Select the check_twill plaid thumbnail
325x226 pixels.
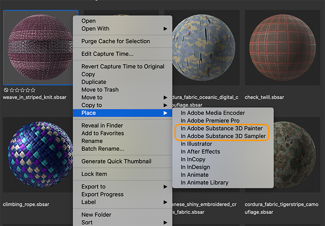click(283, 48)
